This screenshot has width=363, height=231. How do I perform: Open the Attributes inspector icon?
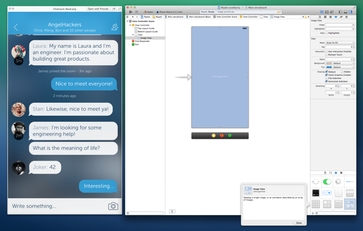point(336,17)
